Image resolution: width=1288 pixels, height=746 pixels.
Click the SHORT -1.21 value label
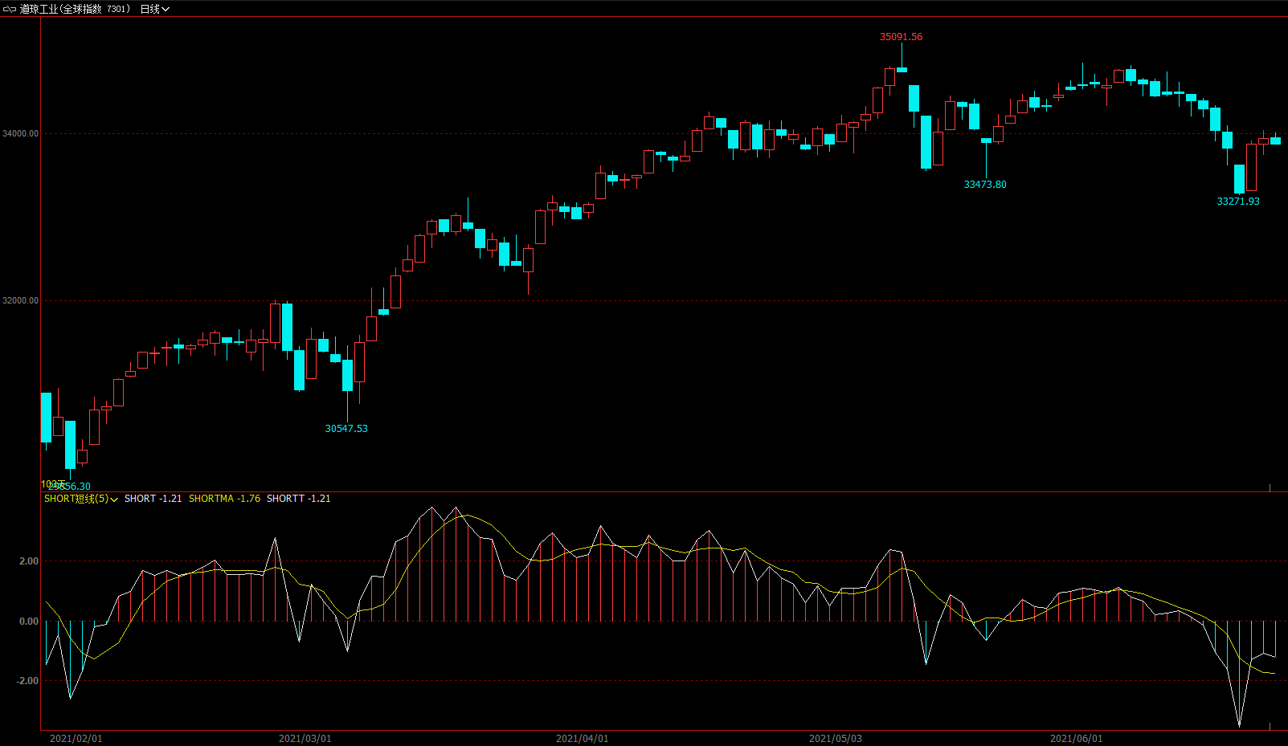(x=153, y=499)
